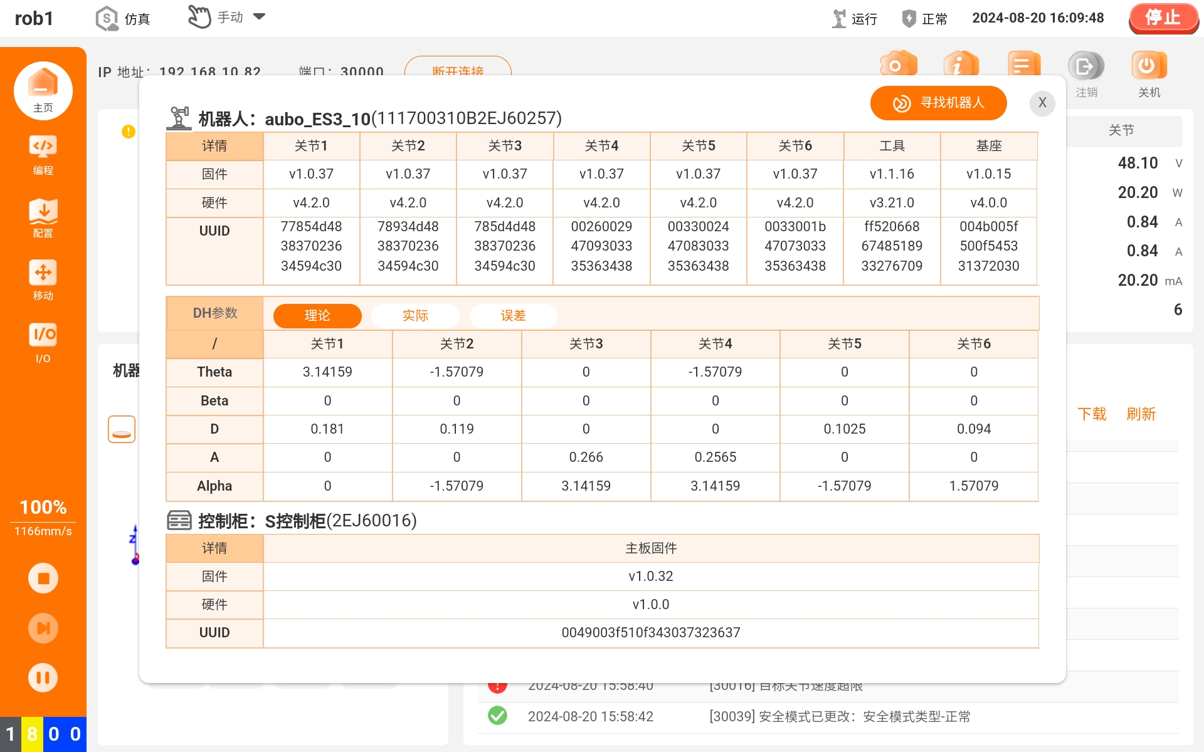Click the yellow warning icon
The height and width of the screenshot is (752, 1204).
coord(129,132)
